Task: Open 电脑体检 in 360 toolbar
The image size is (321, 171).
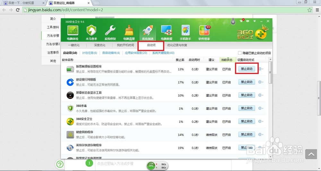Action: point(73,33)
